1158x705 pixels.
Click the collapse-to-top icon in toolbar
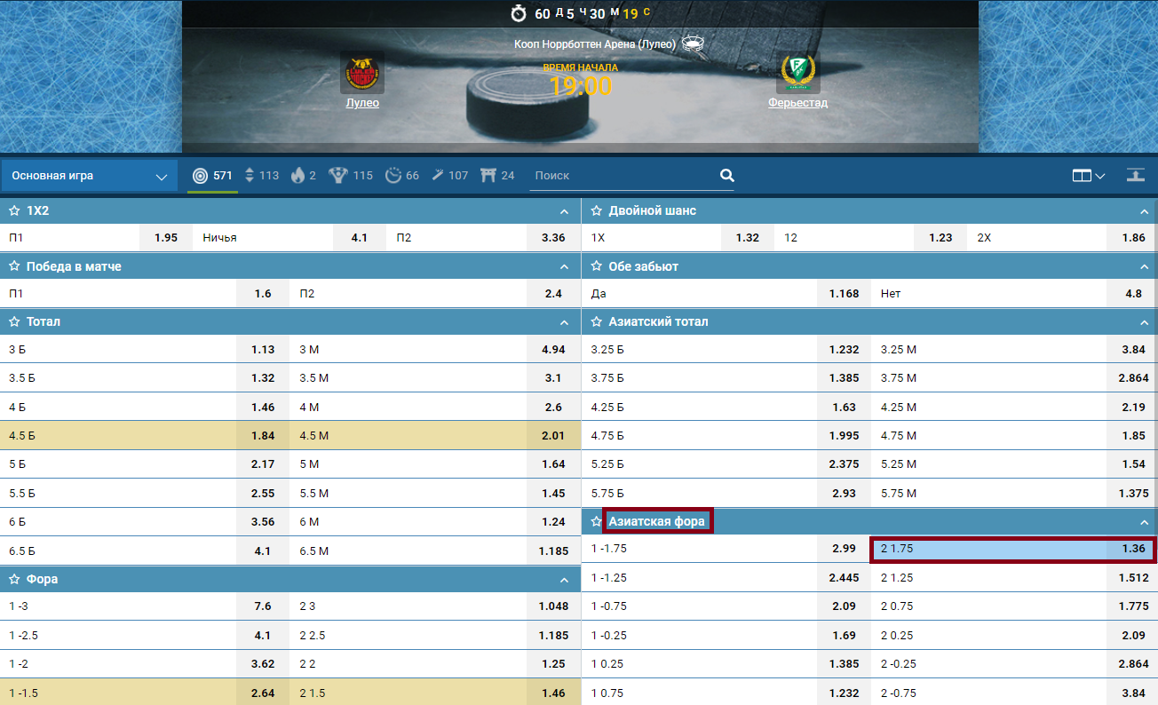pyautogui.click(x=1135, y=175)
